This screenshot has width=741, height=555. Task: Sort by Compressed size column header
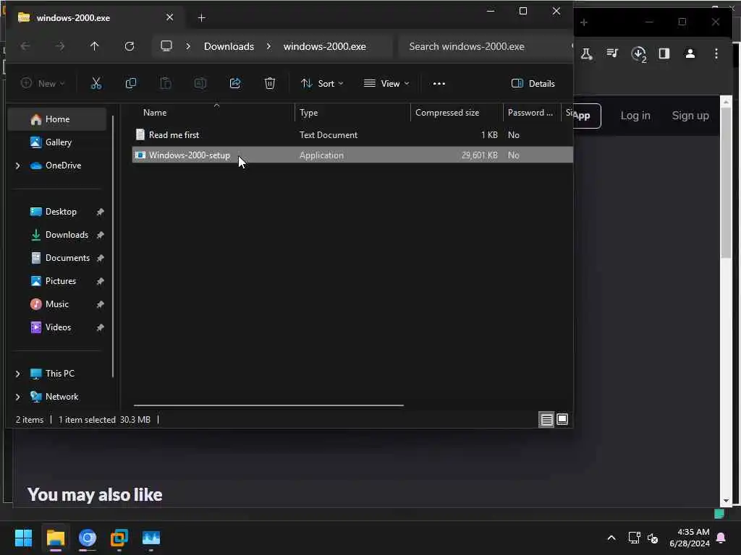click(447, 113)
